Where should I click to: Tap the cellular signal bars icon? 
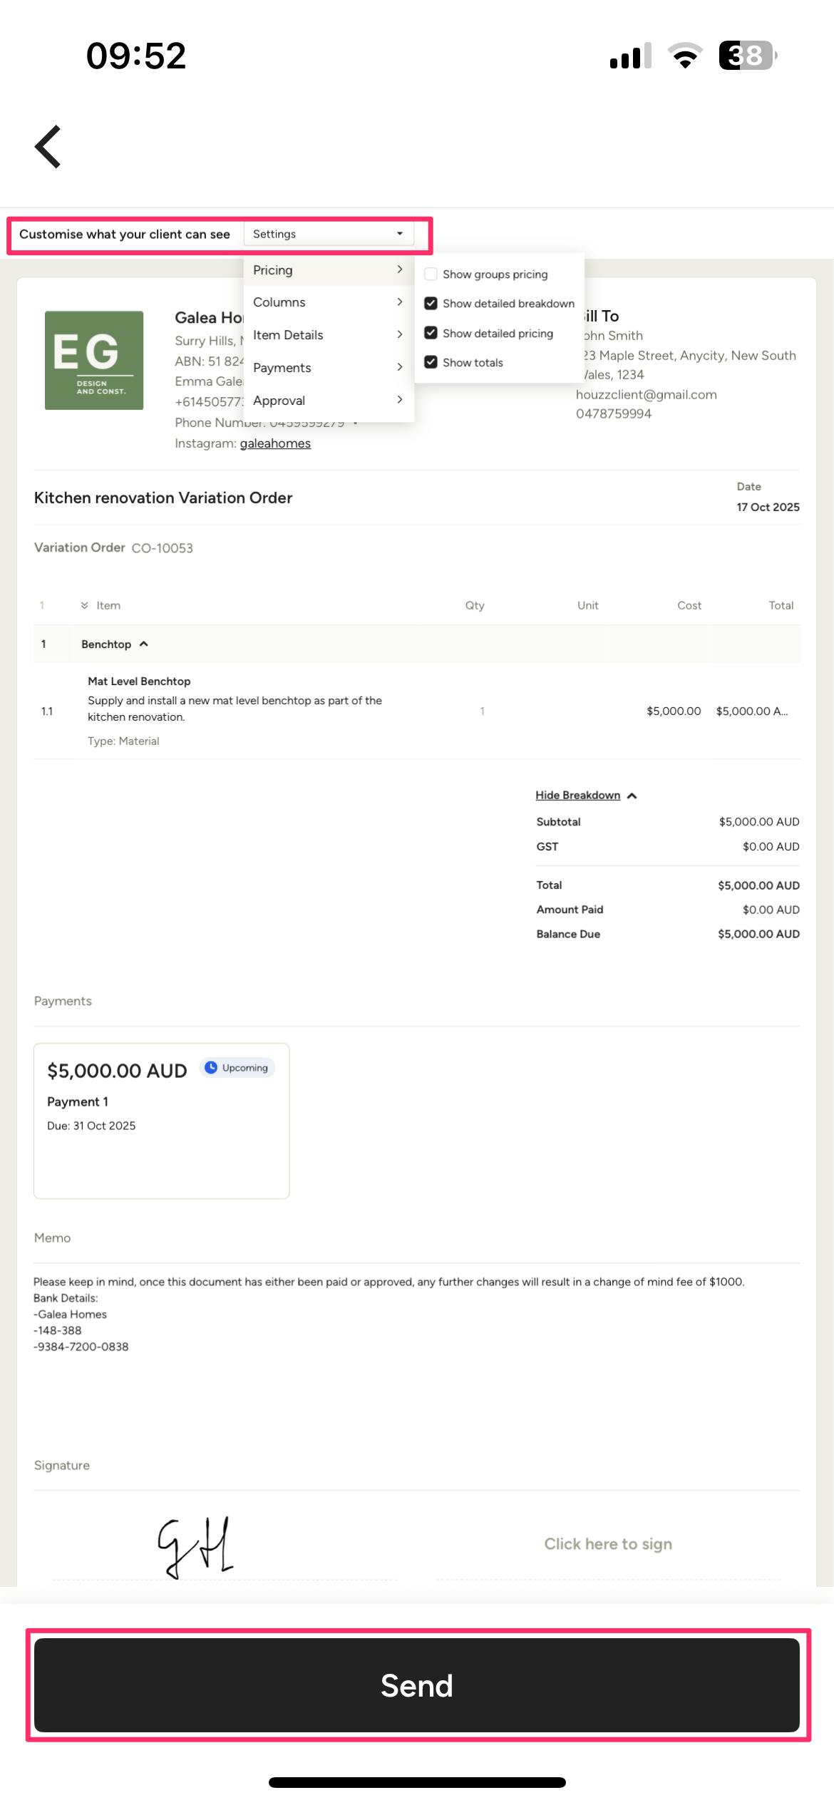(x=631, y=56)
